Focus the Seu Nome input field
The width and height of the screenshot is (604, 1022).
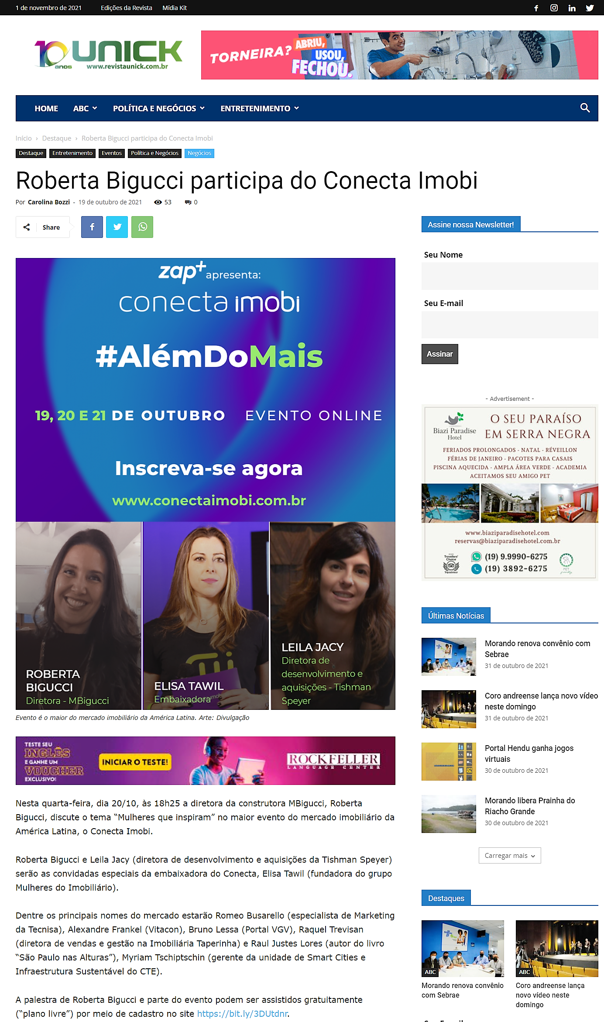(510, 276)
